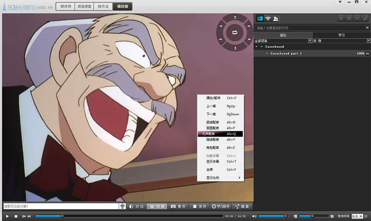Screen dimensions: 371x221
Task: Click the brush clear icon in list toolbar
Action: 365,18
